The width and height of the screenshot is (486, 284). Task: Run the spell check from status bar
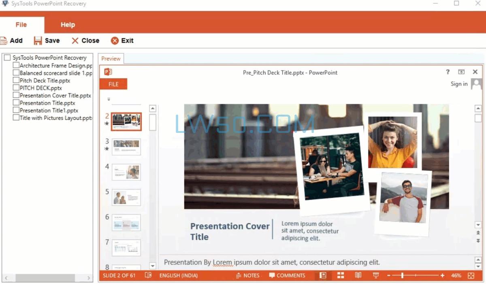coord(148,275)
